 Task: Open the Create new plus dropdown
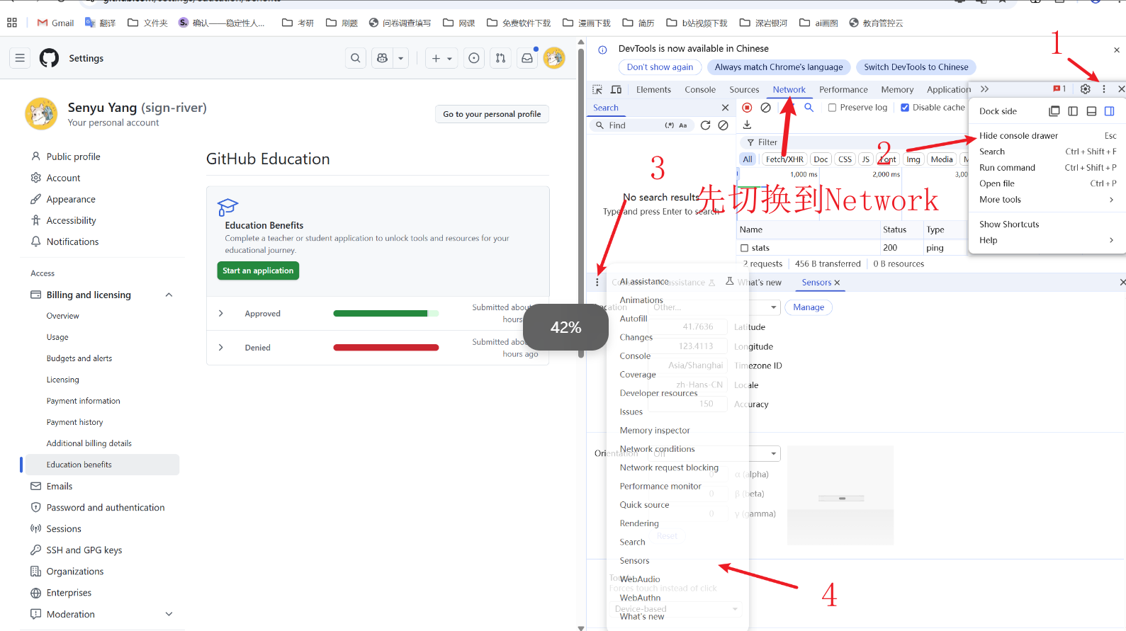(441, 58)
